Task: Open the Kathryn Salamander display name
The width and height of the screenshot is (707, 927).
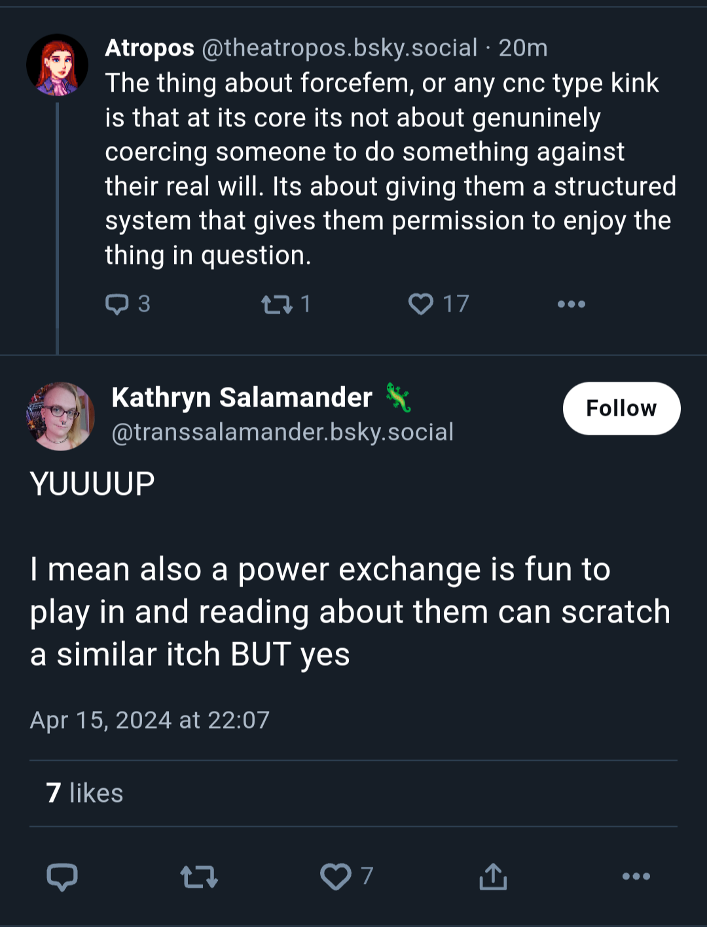Action: click(x=242, y=397)
